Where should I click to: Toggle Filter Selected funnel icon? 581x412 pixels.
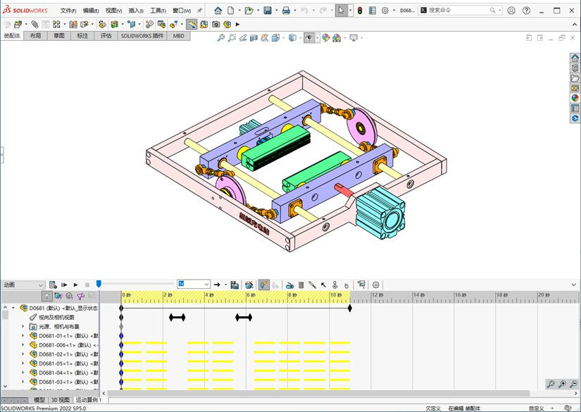80,296
